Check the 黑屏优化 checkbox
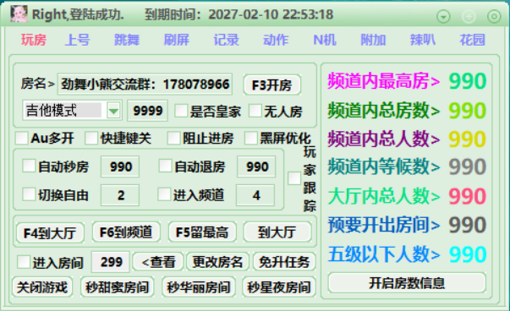The width and height of the screenshot is (510, 311). 251,138
